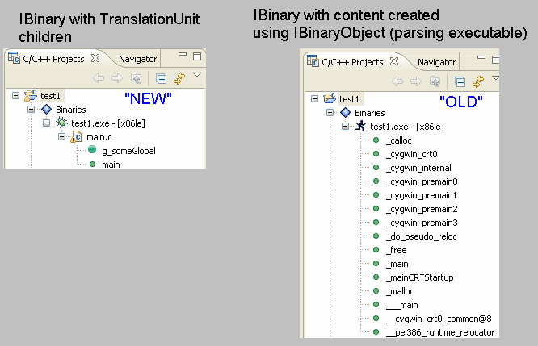The image size is (538, 346).
Task: Select test1 project label in OLD panel
Action: (349, 99)
